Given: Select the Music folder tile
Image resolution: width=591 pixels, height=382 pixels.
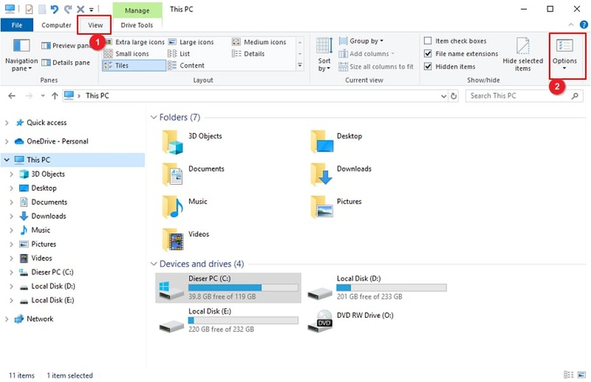Looking at the screenshot, I should pyautogui.click(x=185, y=208).
